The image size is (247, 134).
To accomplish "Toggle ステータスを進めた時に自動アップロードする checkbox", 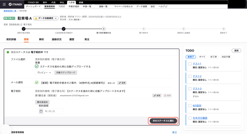I will 37,66.
